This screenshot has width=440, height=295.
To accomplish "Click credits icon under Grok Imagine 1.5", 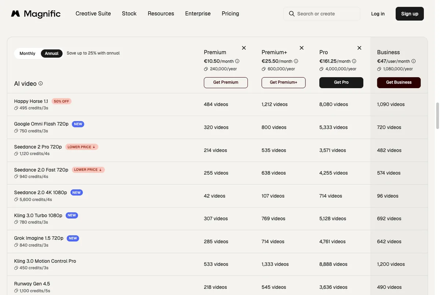I will click(x=16, y=245).
